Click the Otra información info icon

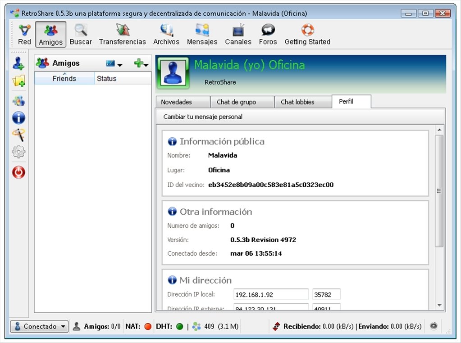tap(172, 212)
